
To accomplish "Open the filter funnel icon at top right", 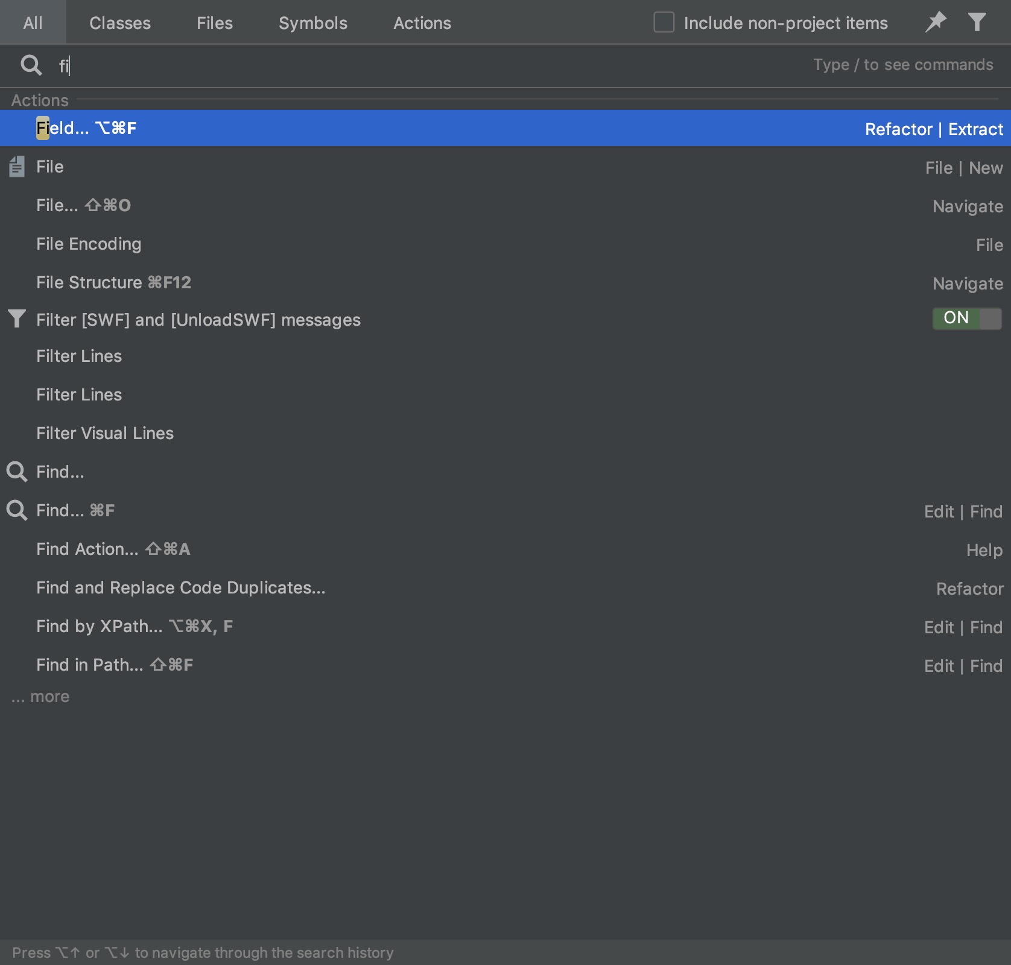I will pyautogui.click(x=977, y=22).
